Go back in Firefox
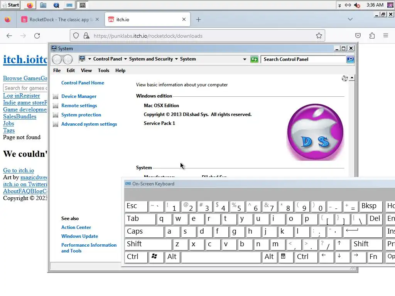 point(9,36)
